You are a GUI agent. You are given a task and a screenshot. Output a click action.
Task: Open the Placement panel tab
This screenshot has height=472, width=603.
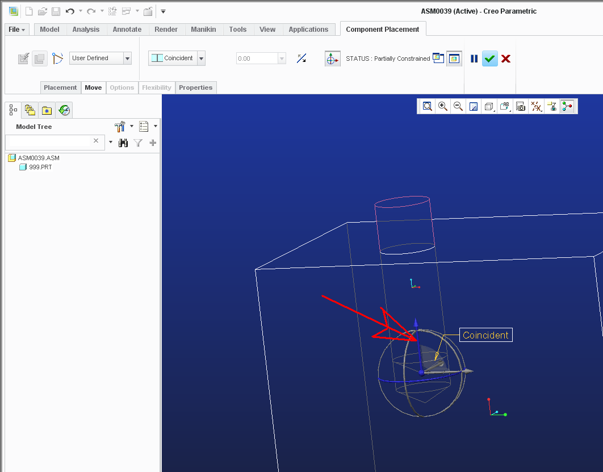(x=60, y=87)
